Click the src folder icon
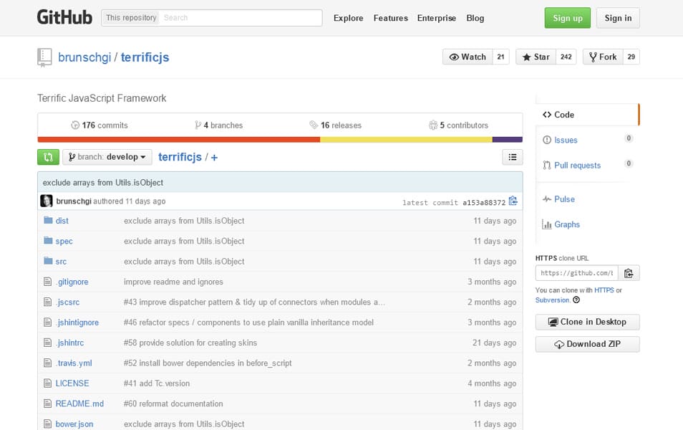The image size is (683, 430). point(48,261)
